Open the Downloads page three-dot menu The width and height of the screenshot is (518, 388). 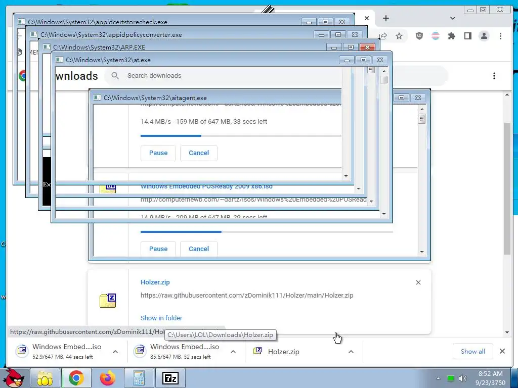coord(494,76)
